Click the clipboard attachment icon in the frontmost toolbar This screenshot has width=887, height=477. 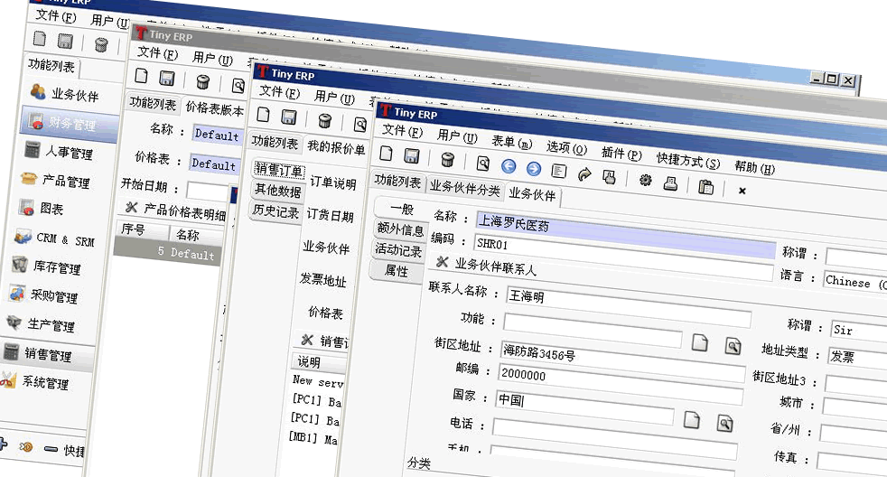[705, 187]
